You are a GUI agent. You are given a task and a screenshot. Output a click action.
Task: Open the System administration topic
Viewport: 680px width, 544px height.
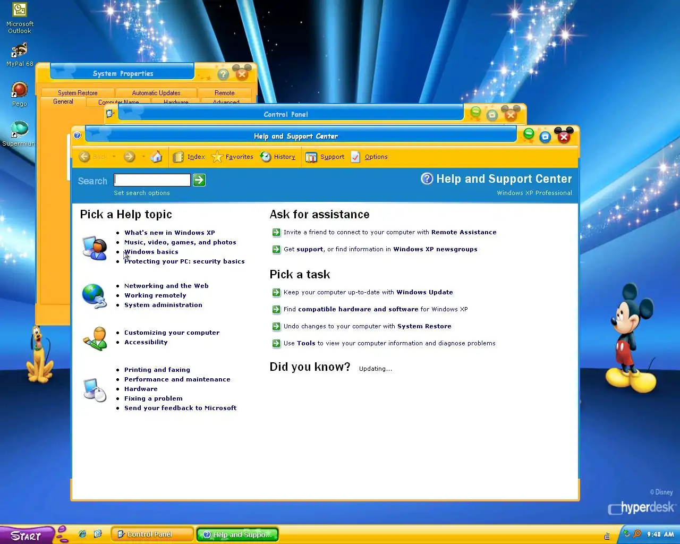[x=163, y=305]
